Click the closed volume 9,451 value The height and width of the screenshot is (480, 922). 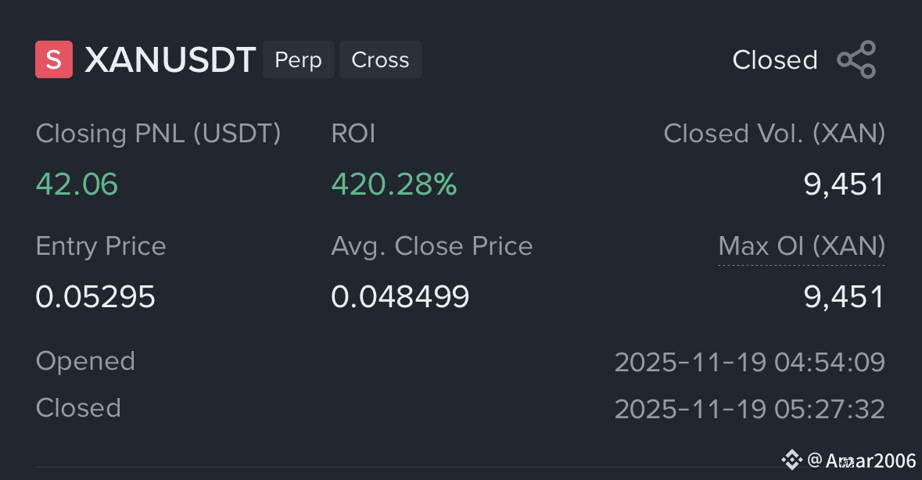click(844, 185)
